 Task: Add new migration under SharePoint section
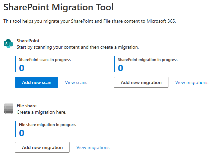click(x=141, y=82)
